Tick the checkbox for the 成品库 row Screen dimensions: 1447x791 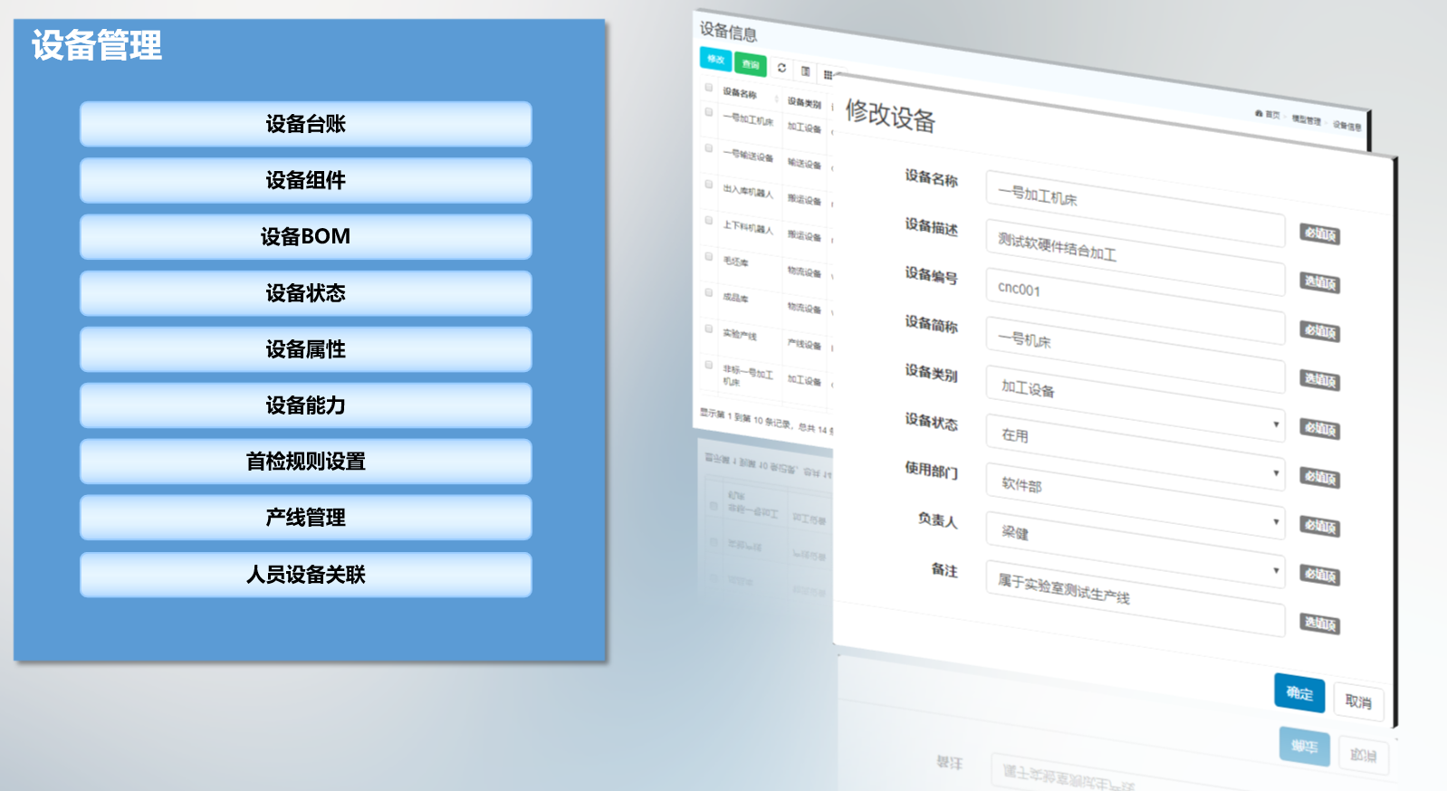coord(708,292)
